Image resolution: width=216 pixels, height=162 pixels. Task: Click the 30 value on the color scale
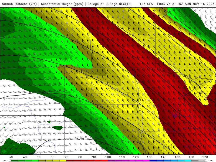click(x=11, y=157)
